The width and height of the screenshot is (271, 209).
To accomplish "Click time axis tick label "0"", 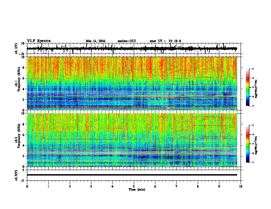I will 27,186.
